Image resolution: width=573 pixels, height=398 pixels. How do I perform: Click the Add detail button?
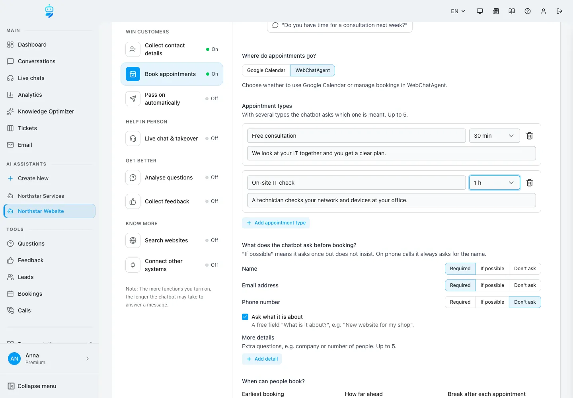click(262, 359)
